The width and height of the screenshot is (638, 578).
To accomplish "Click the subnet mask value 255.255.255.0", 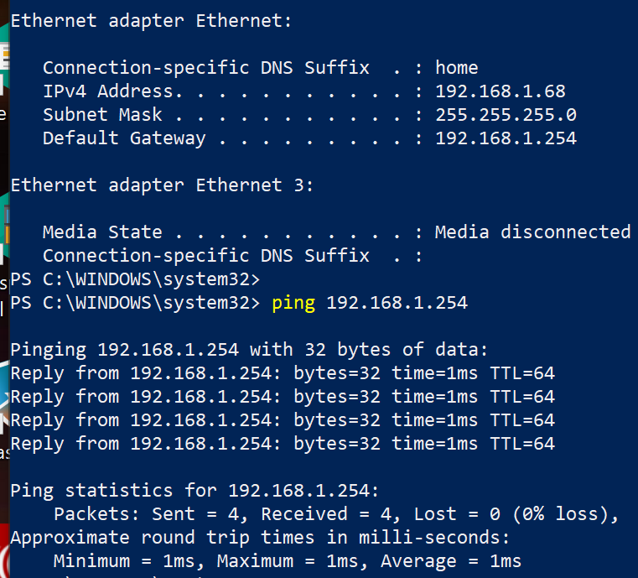I will coord(506,115).
